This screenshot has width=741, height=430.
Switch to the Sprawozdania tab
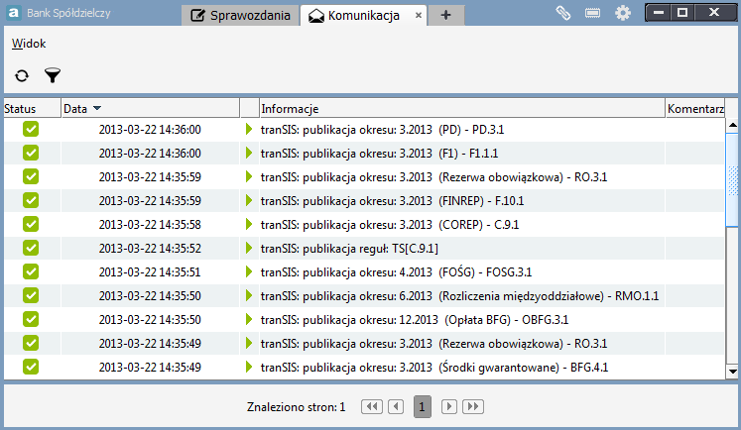pyautogui.click(x=240, y=16)
